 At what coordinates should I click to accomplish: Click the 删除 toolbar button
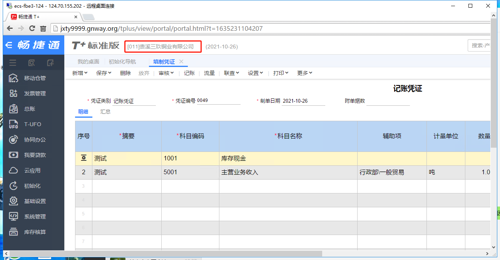tap(125, 73)
